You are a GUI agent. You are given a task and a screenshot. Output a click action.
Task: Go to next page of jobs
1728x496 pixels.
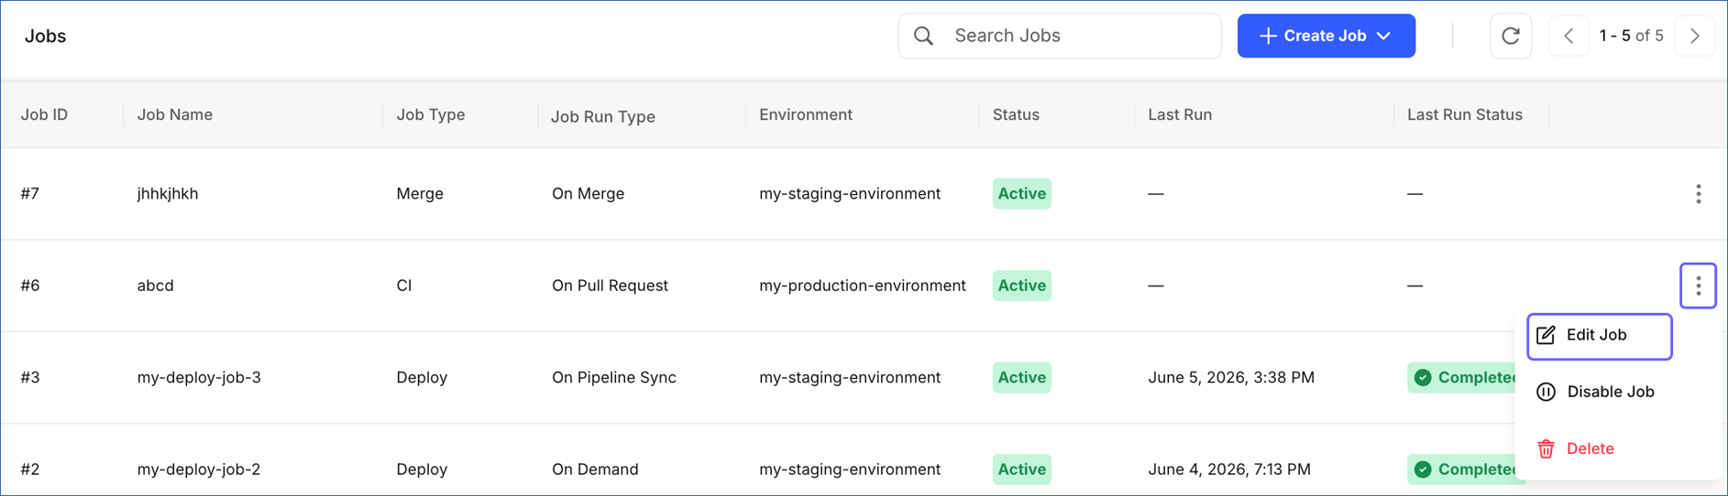tap(1694, 36)
